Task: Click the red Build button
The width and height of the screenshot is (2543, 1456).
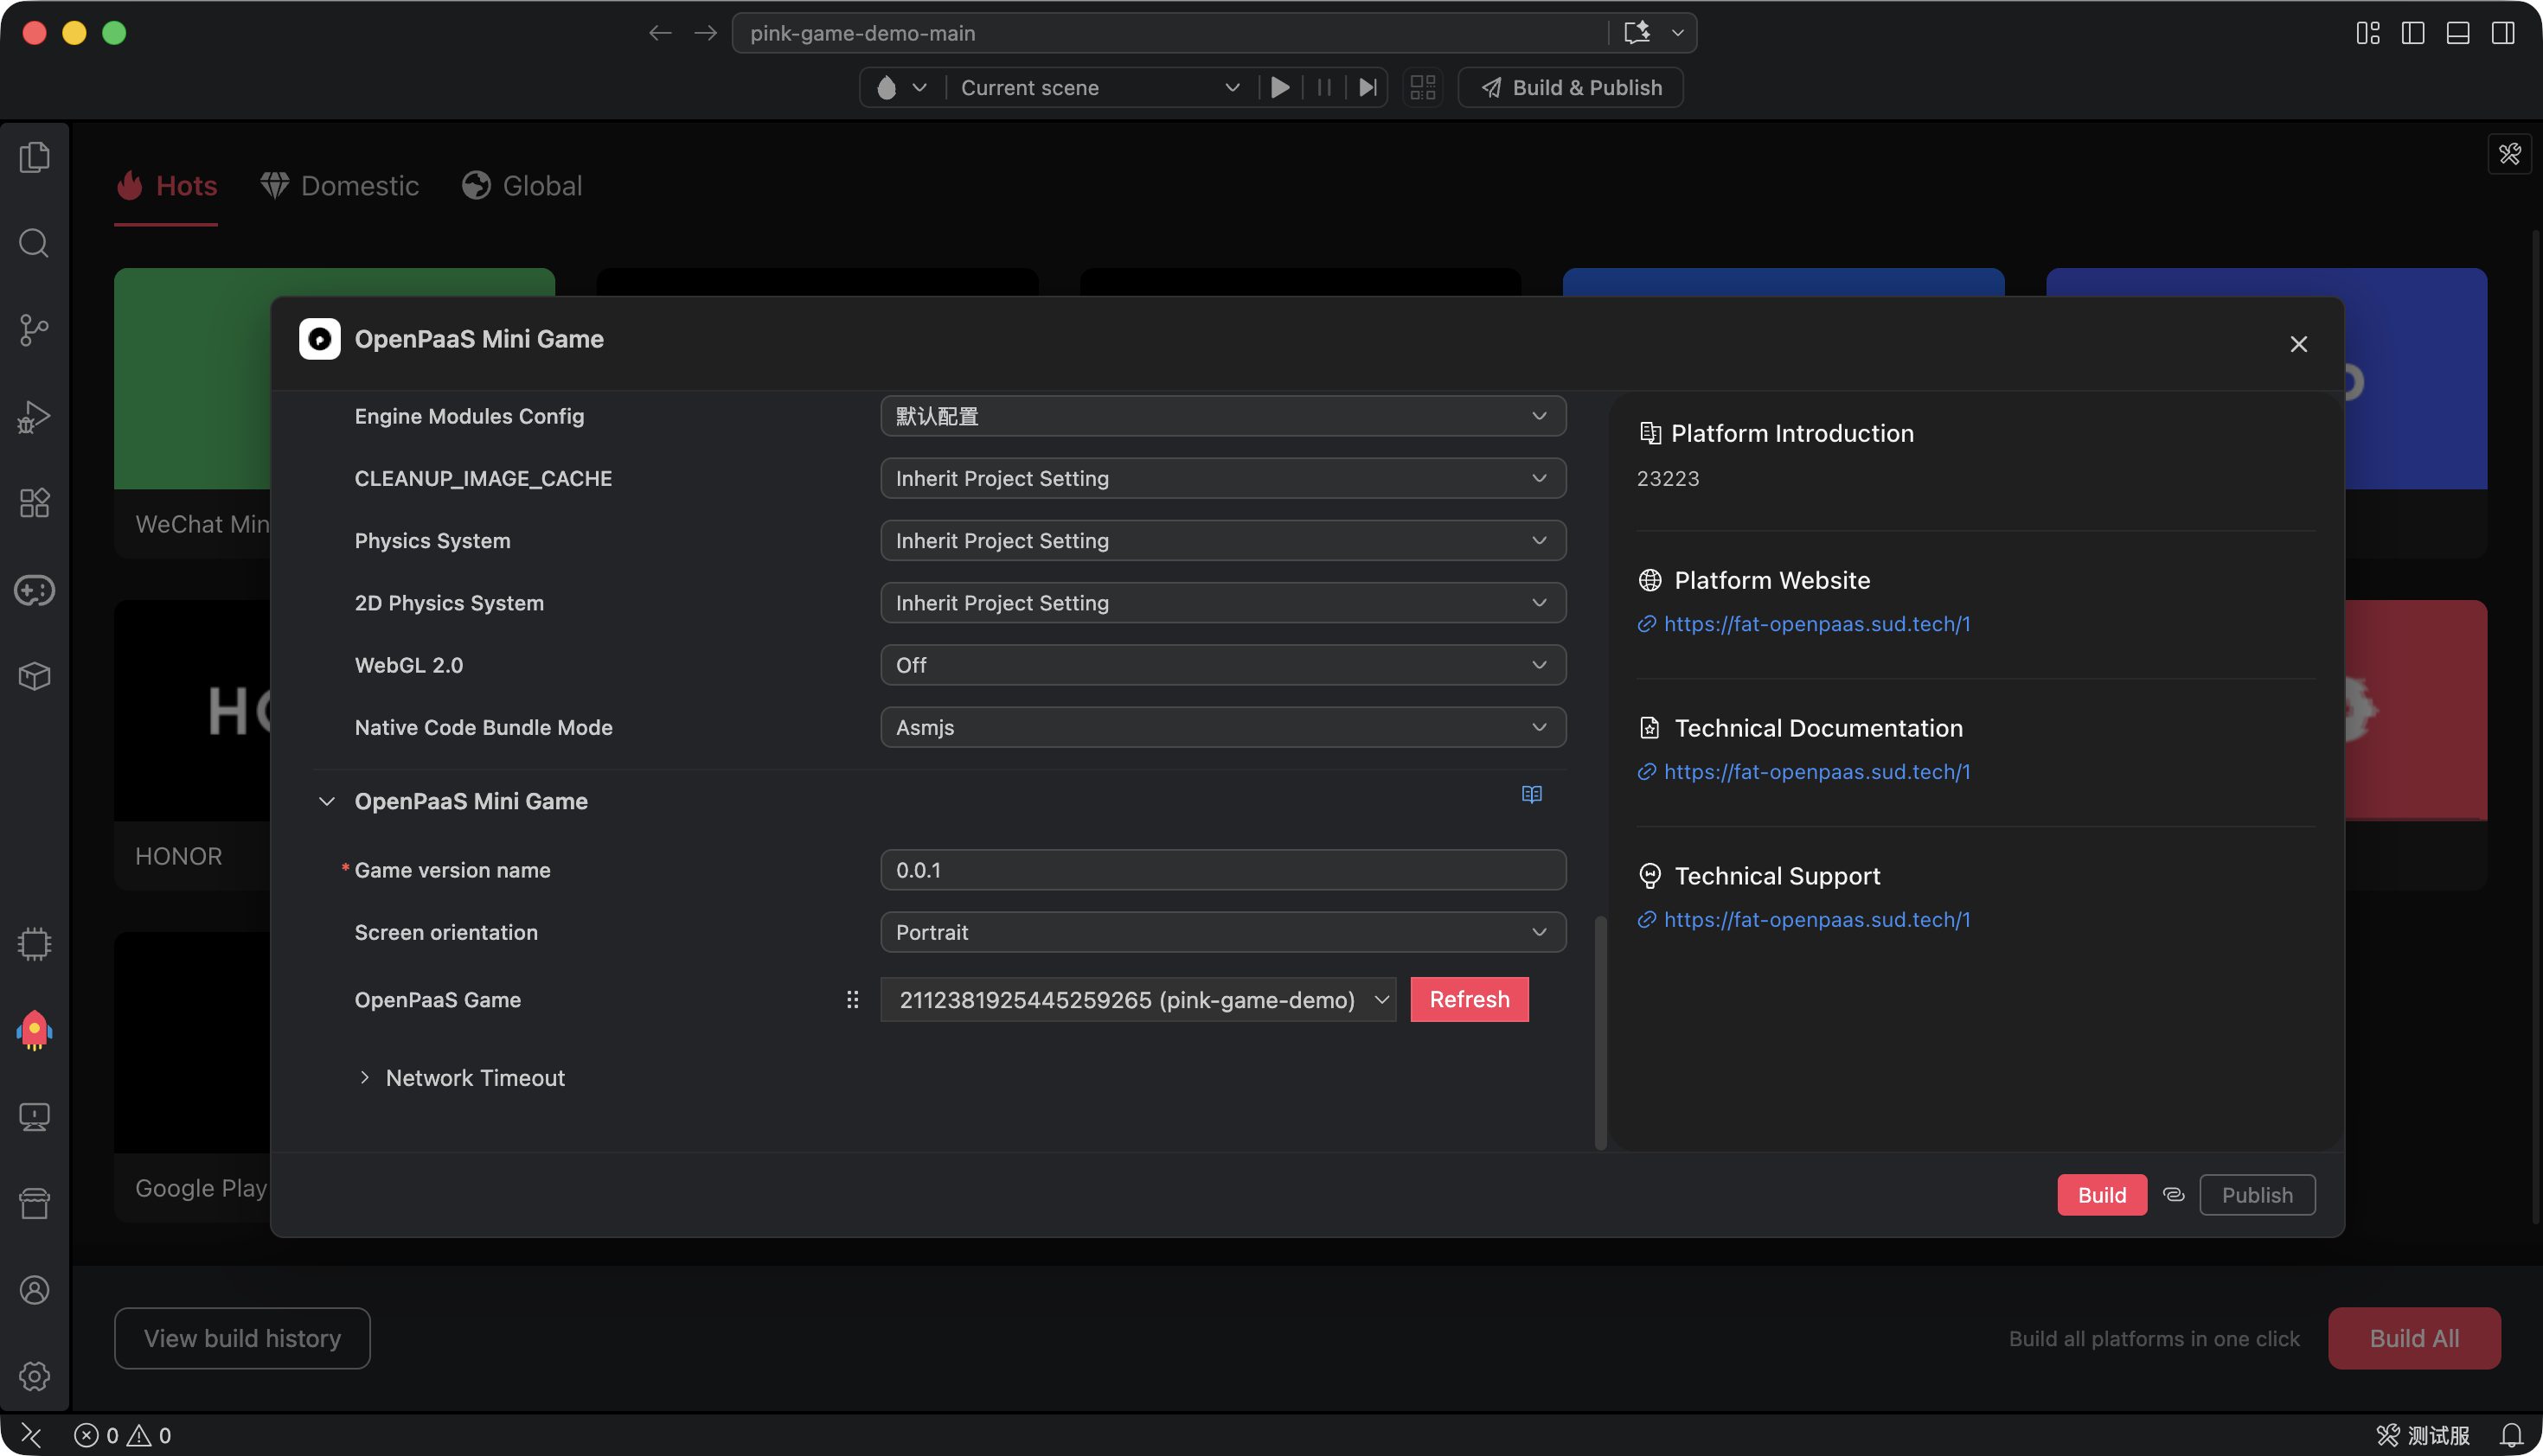Action: click(x=2102, y=1195)
